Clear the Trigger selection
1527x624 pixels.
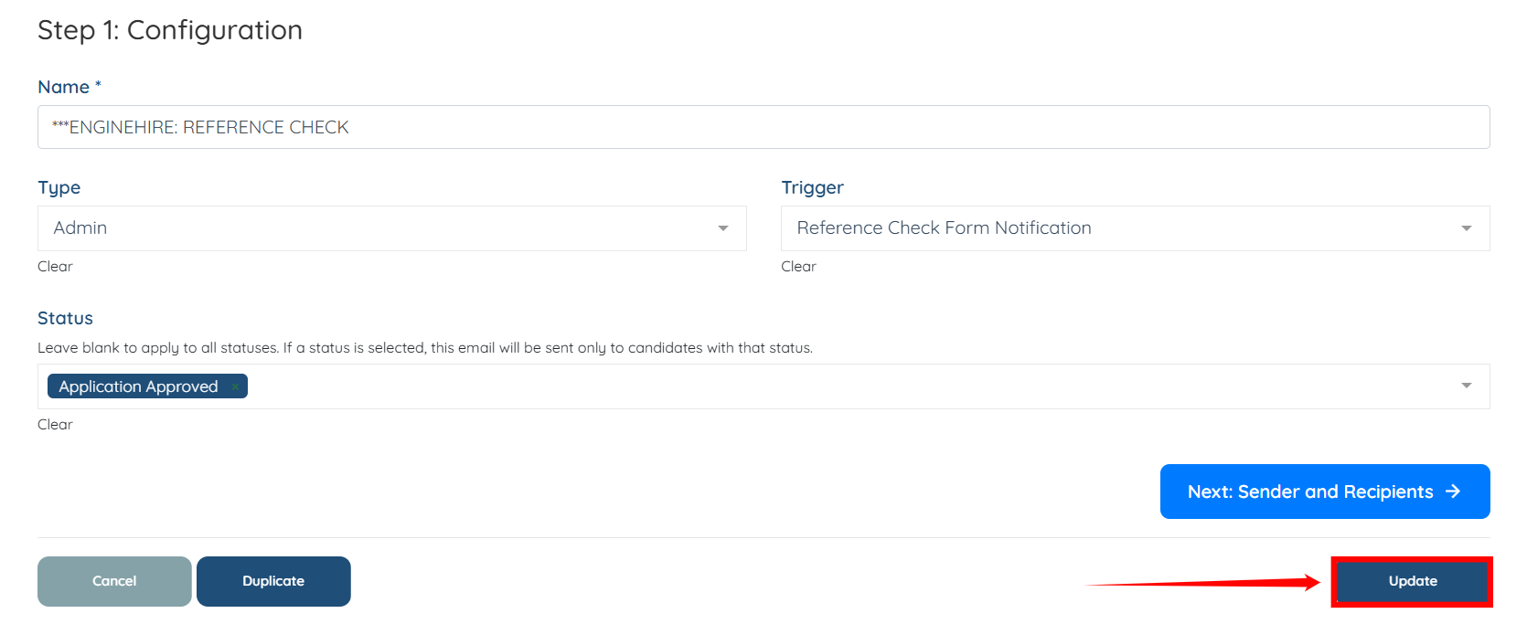click(798, 267)
